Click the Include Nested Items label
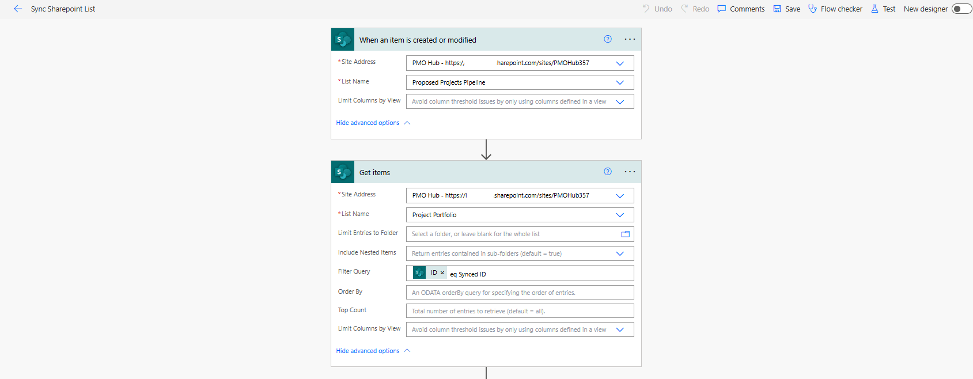 point(367,252)
